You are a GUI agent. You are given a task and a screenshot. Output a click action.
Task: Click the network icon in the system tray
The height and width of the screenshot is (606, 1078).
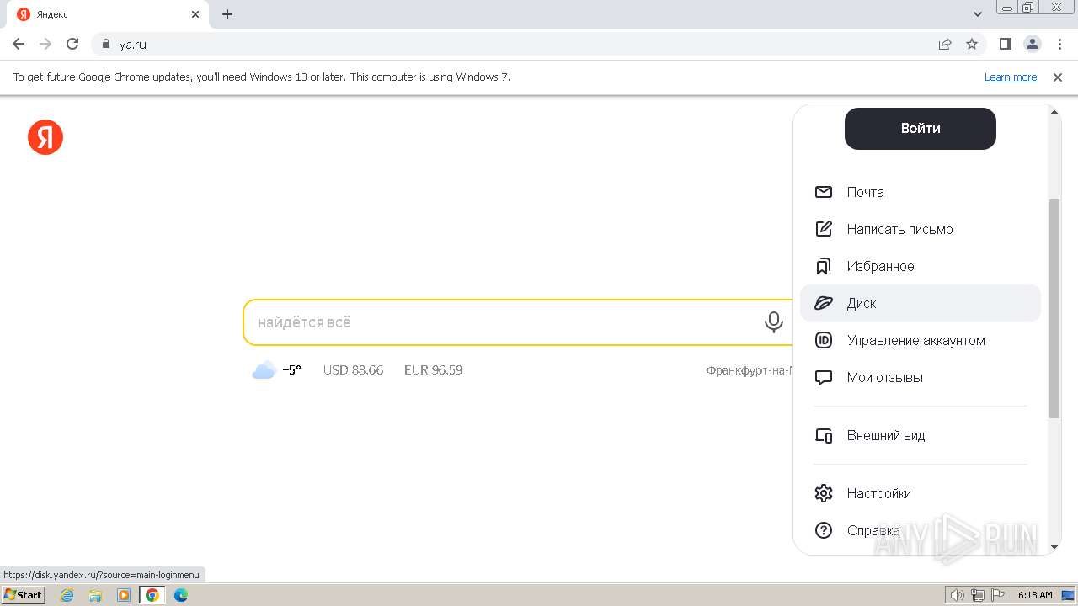point(978,595)
